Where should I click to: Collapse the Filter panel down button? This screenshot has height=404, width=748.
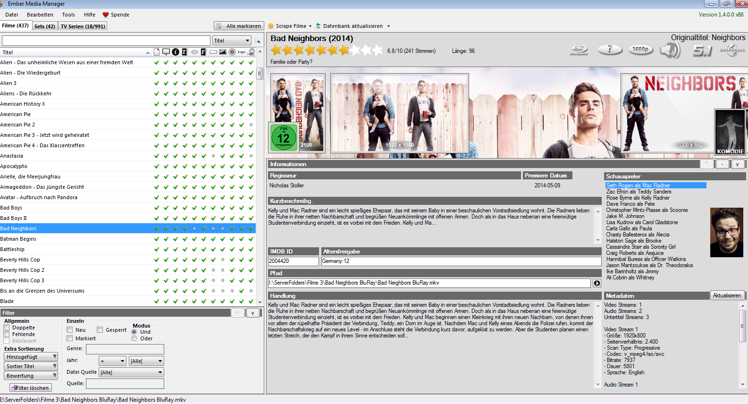pos(253,313)
